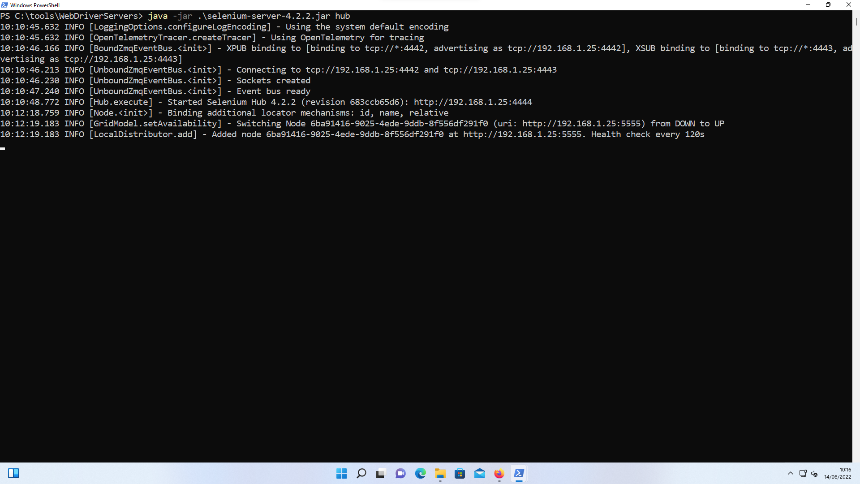
Task: Select the active Windows PowerShell taskbar icon
Action: click(x=519, y=473)
